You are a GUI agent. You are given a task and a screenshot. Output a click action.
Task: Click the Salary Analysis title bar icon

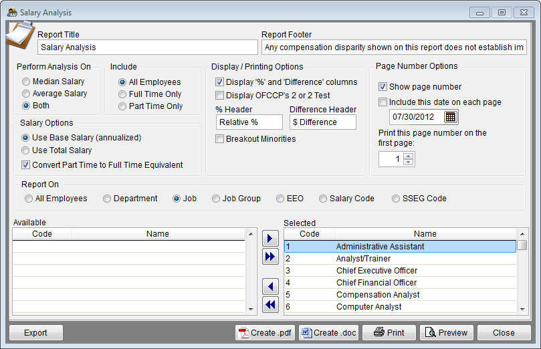point(12,13)
